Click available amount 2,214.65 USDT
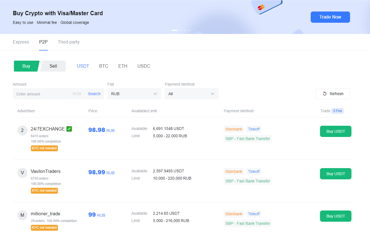 pyautogui.click(x=166, y=213)
